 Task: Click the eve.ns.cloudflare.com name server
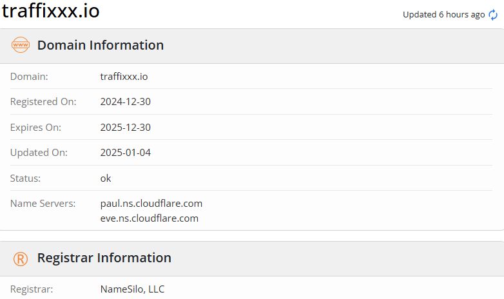click(x=149, y=218)
